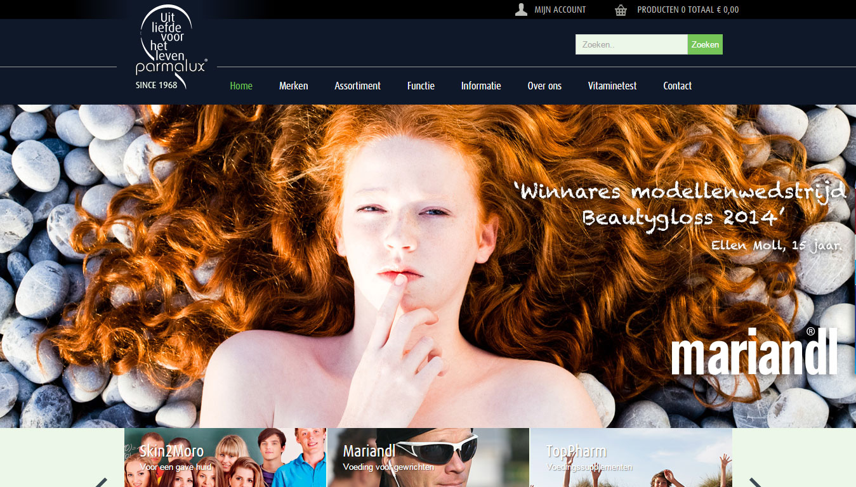The width and height of the screenshot is (856, 487).
Task: Open the Over ons page
Action: [x=544, y=86]
